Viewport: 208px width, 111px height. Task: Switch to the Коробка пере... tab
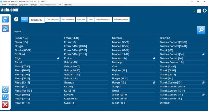(x=103, y=19)
